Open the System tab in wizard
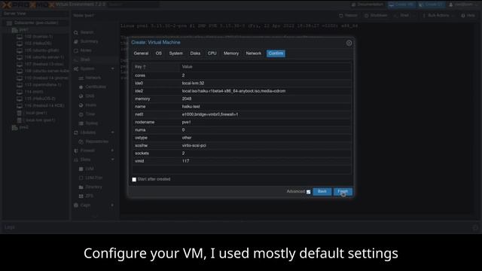 (175, 53)
